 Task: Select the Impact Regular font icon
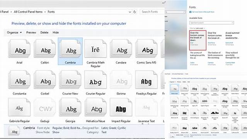[x=121, y=107]
